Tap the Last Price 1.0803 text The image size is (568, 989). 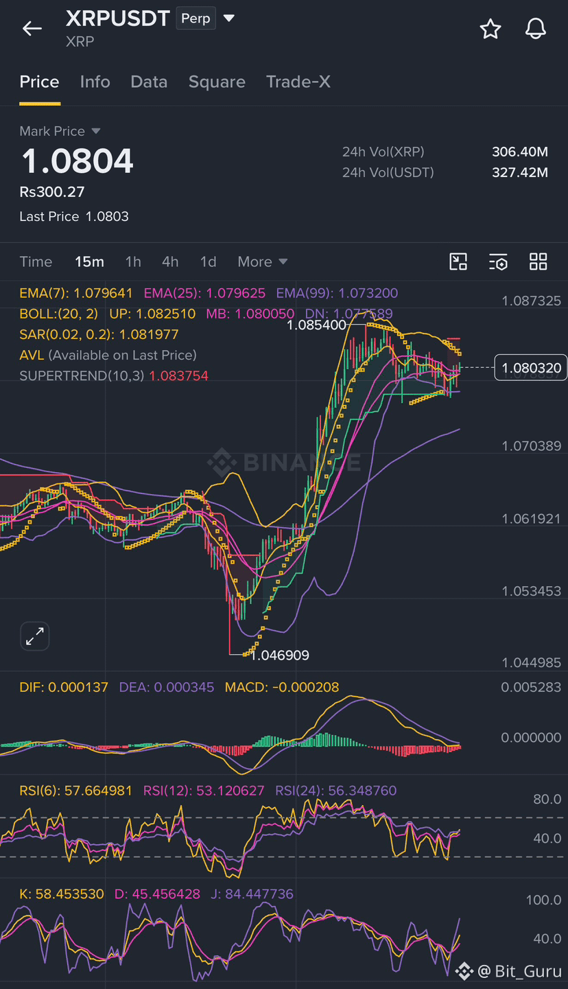[74, 216]
